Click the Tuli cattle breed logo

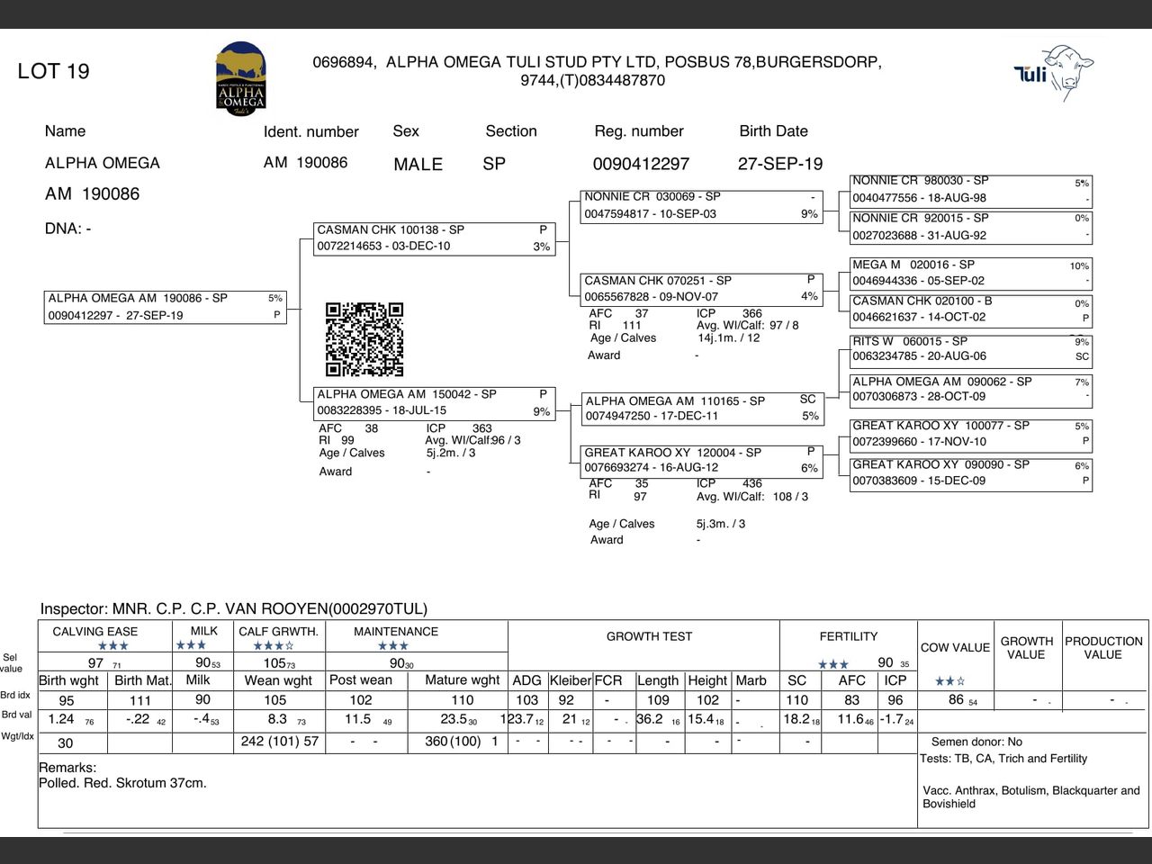click(x=1054, y=72)
